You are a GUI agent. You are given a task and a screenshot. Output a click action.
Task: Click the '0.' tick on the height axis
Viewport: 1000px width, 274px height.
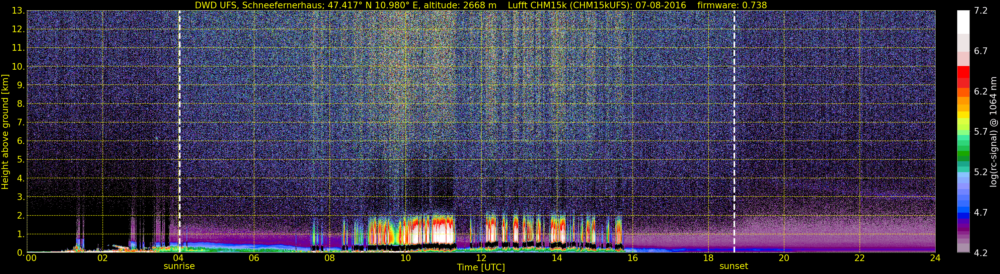pyautogui.click(x=20, y=252)
